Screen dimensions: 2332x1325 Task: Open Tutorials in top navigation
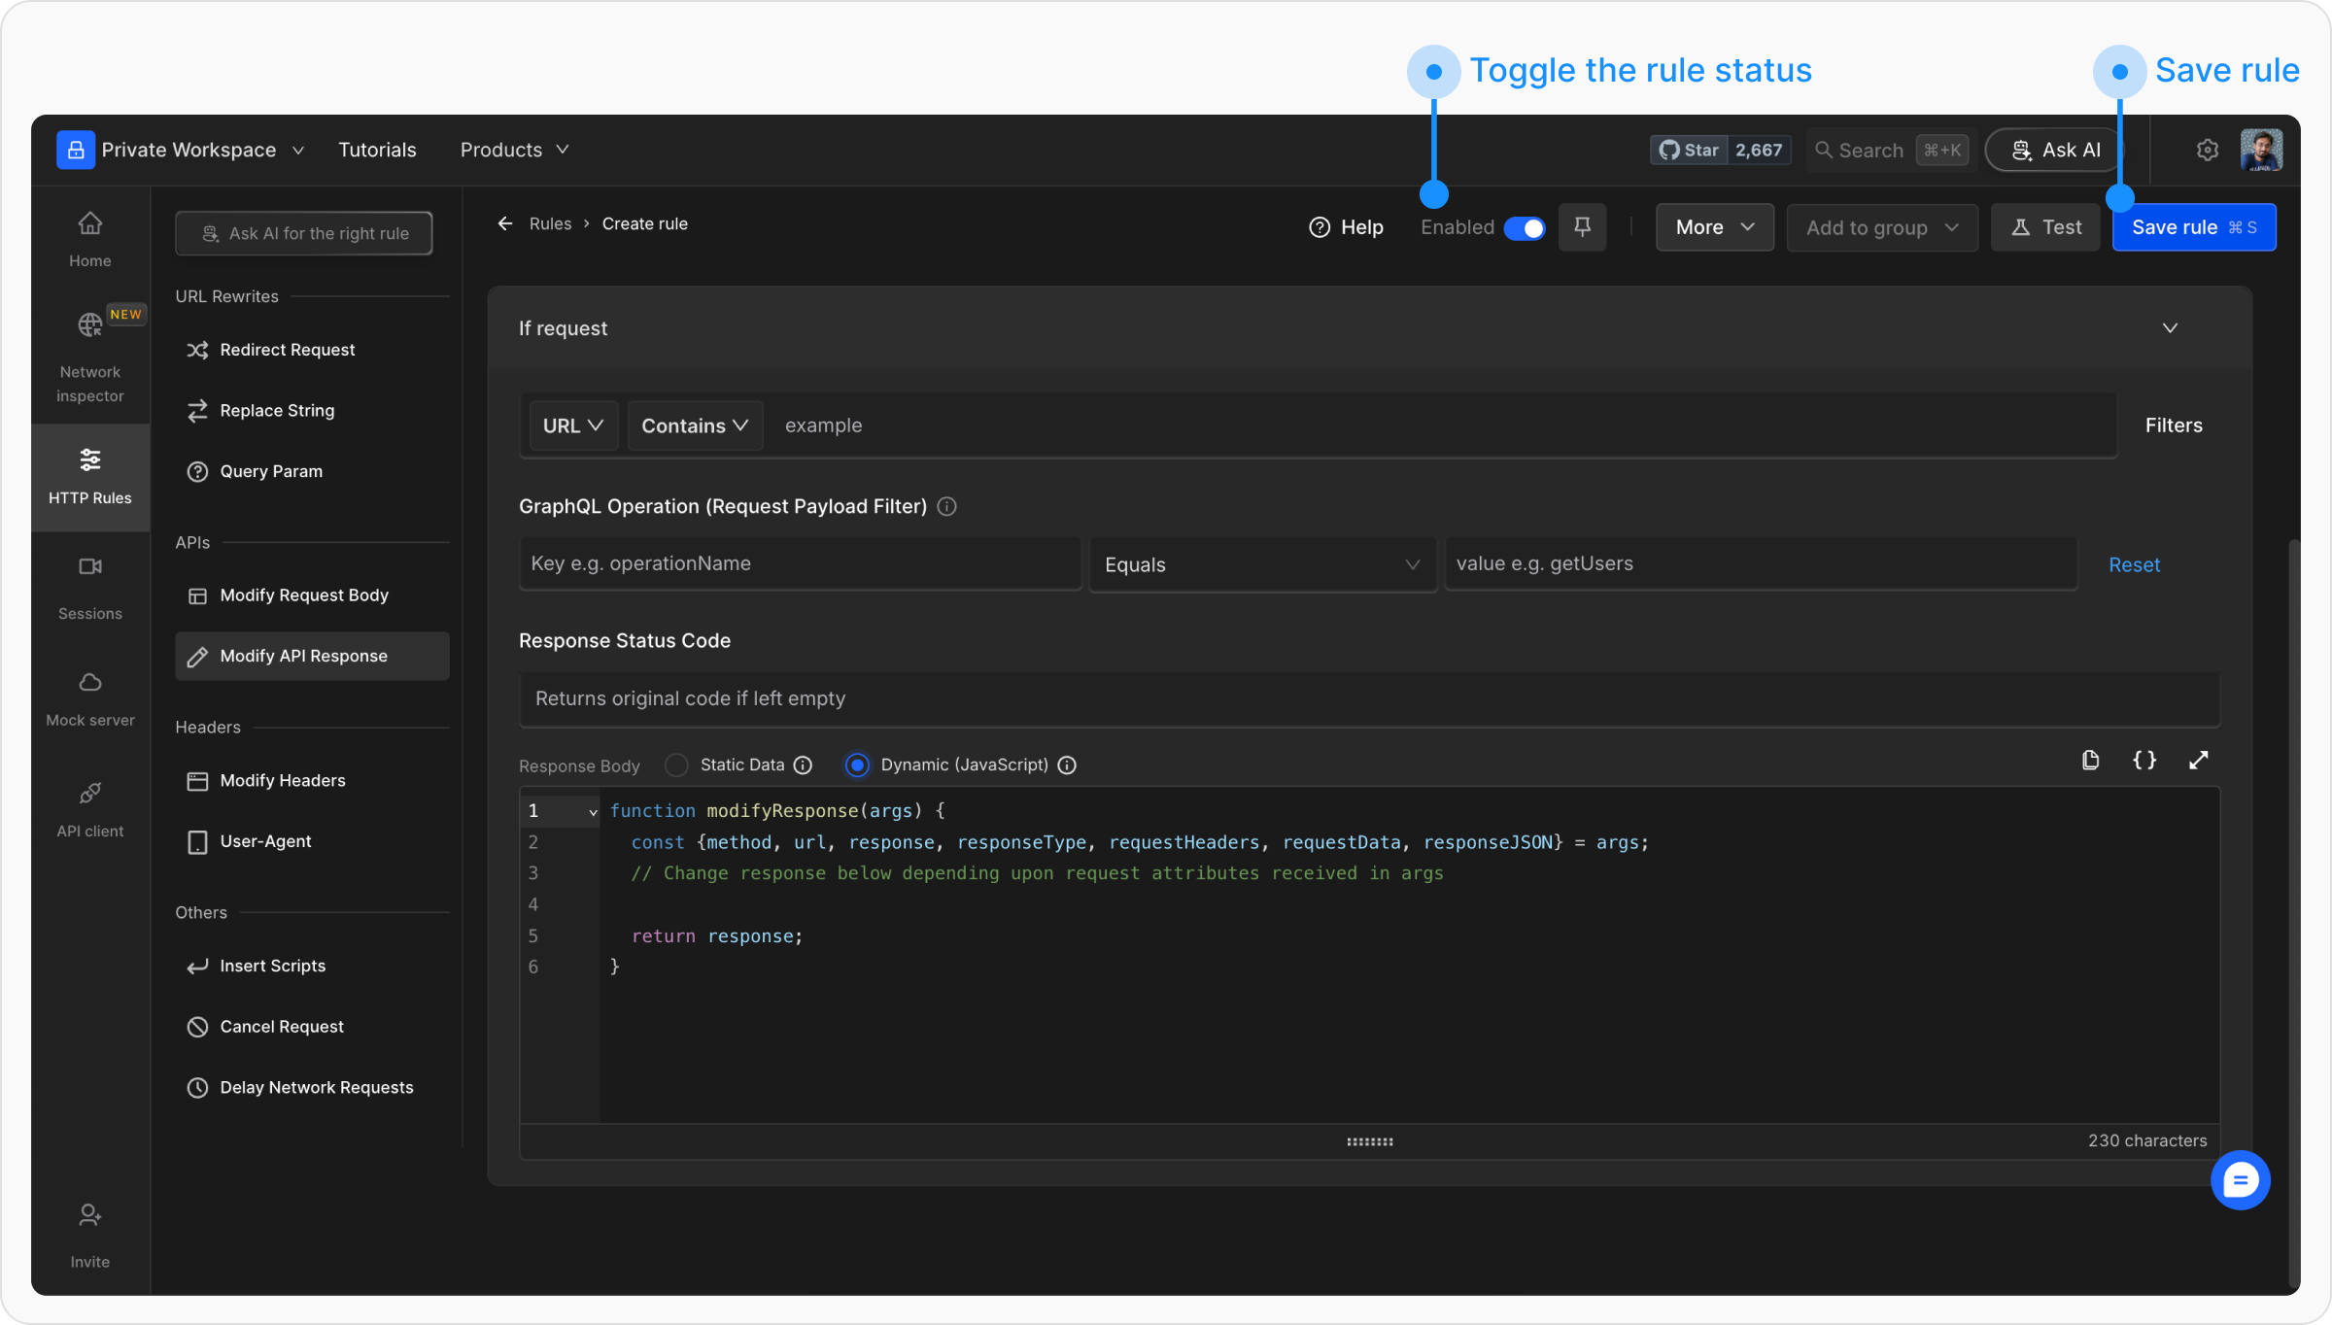(x=377, y=151)
